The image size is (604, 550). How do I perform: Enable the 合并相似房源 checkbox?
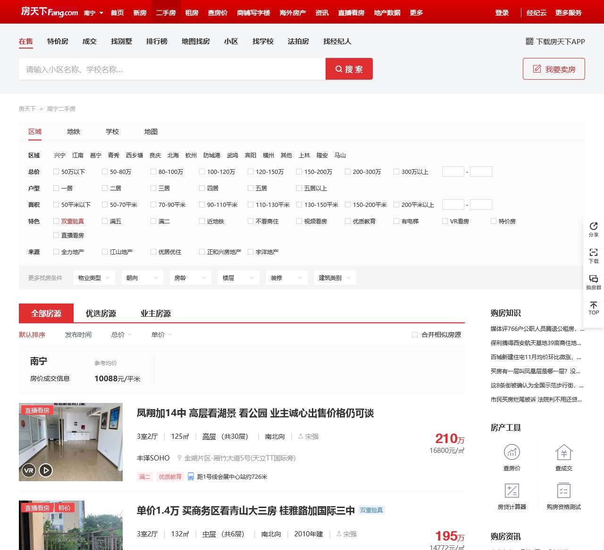pos(415,335)
